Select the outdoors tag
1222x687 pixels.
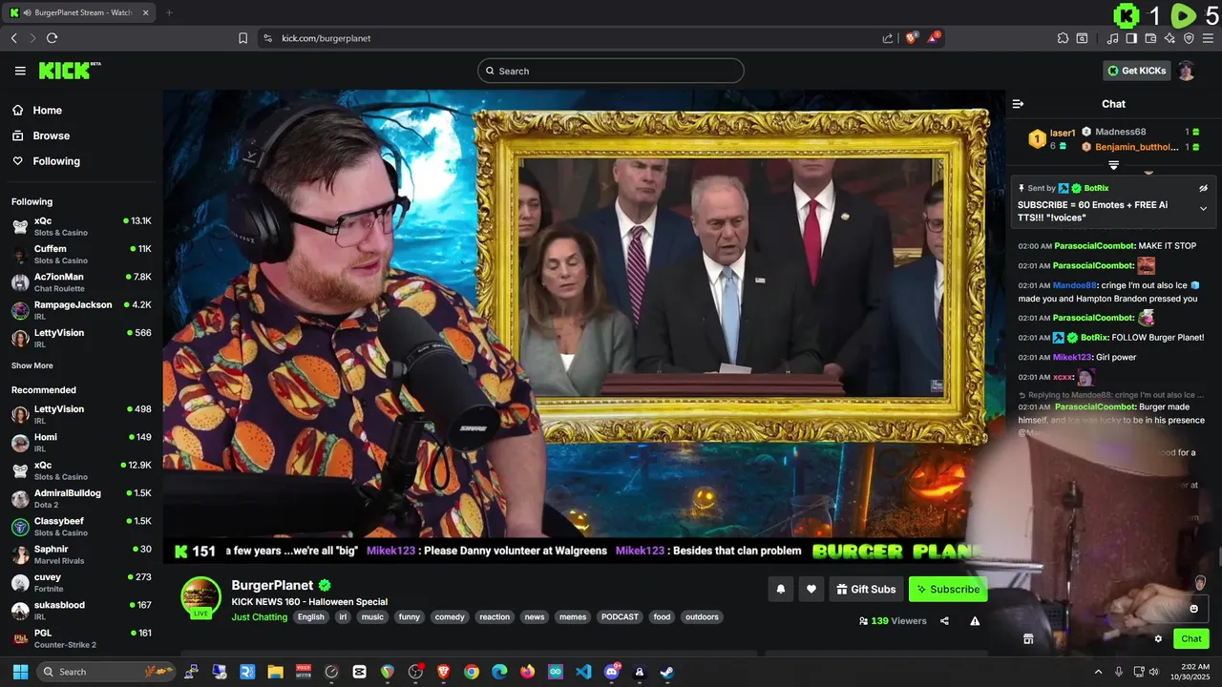[x=702, y=617]
